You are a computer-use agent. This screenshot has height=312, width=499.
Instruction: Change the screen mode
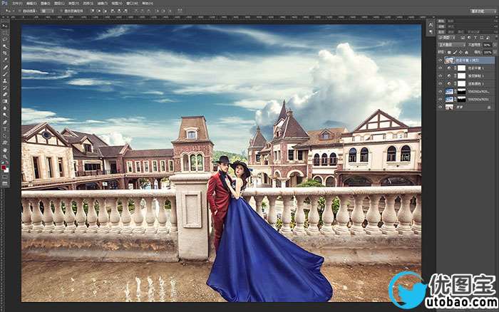pyautogui.click(x=4, y=184)
